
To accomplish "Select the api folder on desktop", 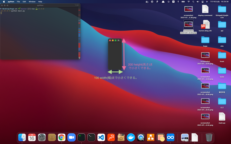I will [x=222, y=24].
